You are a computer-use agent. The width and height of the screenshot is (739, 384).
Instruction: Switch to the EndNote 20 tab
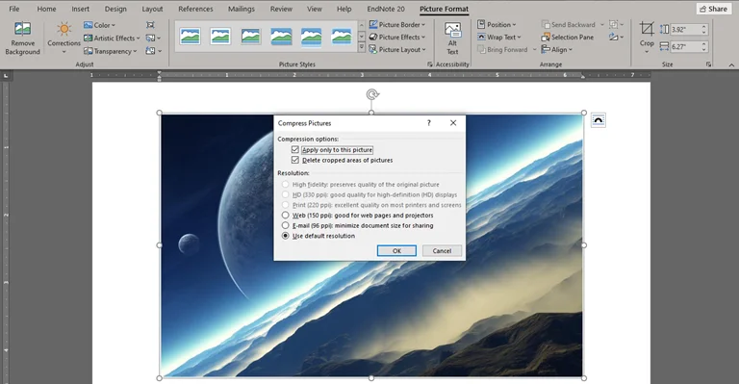pyautogui.click(x=386, y=9)
